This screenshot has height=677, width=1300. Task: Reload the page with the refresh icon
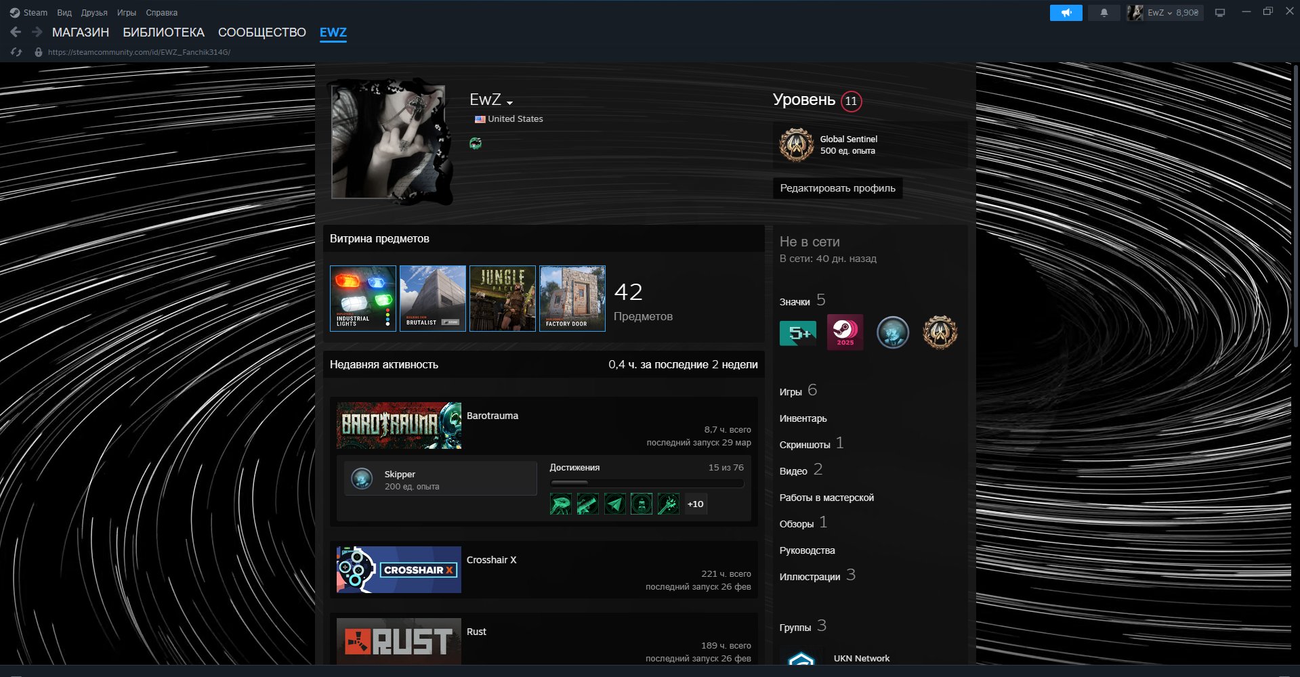pyautogui.click(x=16, y=52)
